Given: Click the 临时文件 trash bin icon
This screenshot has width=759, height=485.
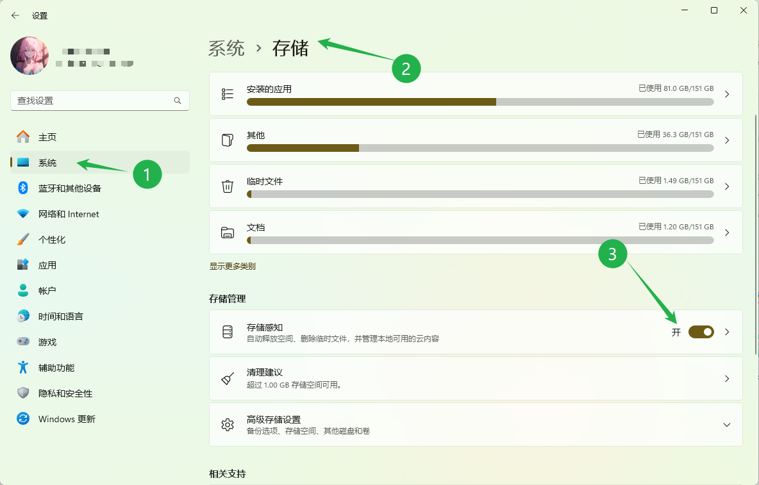Looking at the screenshot, I should click(227, 186).
